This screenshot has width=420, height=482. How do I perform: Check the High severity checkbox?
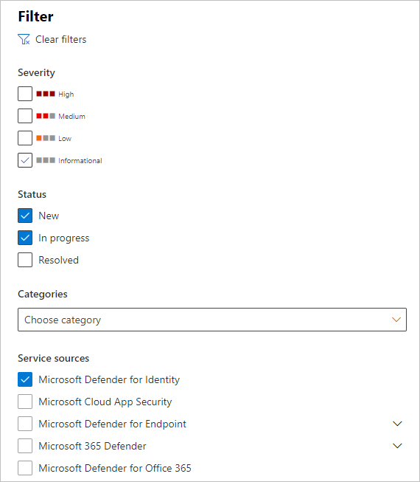pos(25,94)
